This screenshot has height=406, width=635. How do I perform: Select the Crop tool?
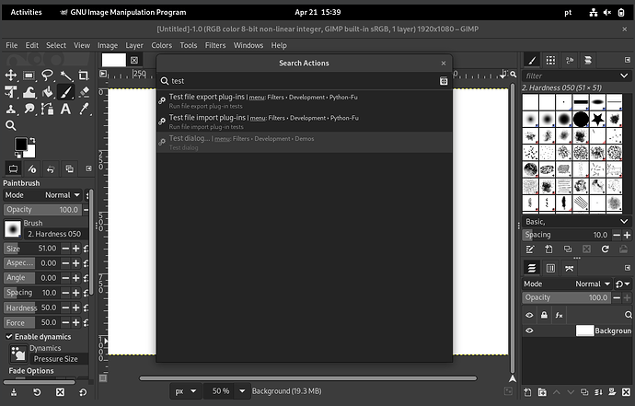coord(84,75)
